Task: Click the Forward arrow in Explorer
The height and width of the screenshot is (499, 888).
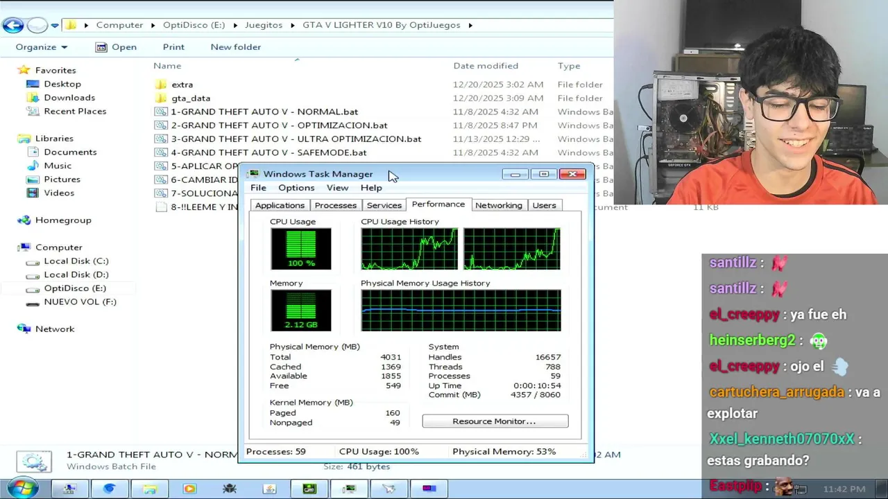Action: pyautogui.click(x=37, y=26)
